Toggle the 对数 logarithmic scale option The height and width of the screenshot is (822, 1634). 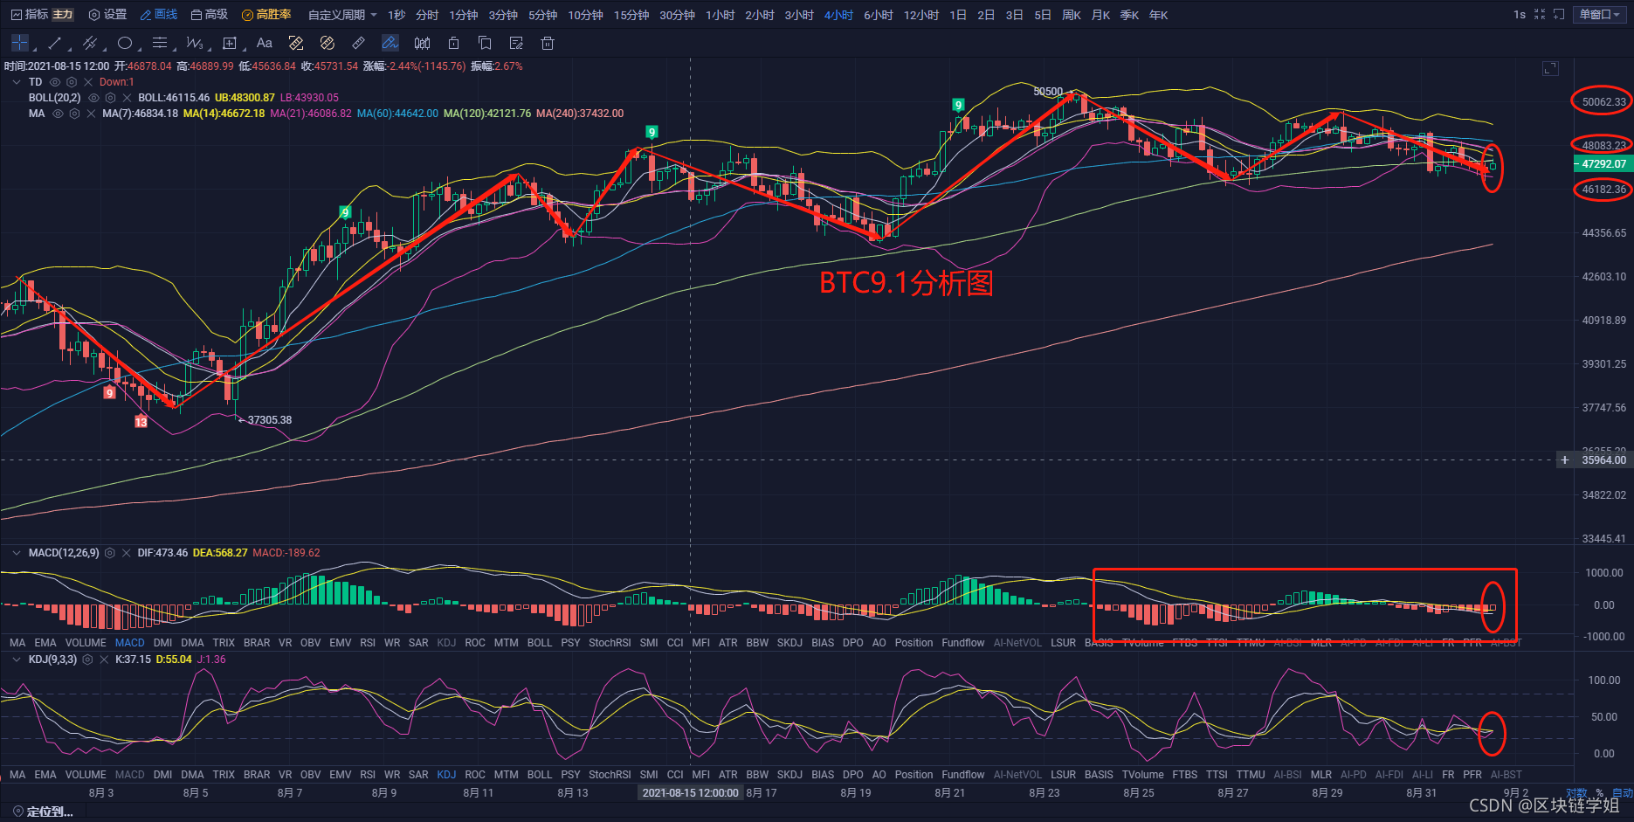pyautogui.click(x=1576, y=793)
